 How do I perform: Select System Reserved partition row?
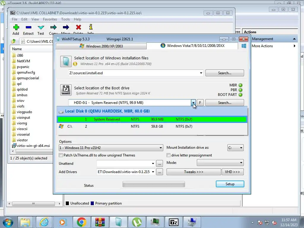[x=152, y=119]
